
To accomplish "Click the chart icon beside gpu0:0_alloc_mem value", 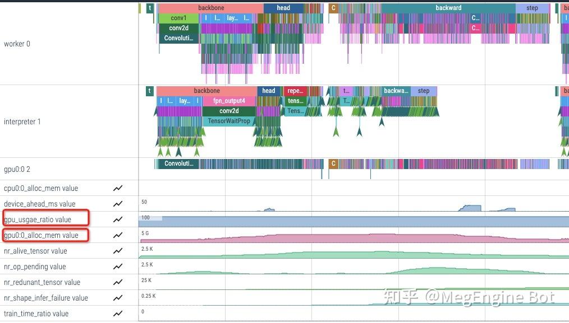I will tap(118, 235).
